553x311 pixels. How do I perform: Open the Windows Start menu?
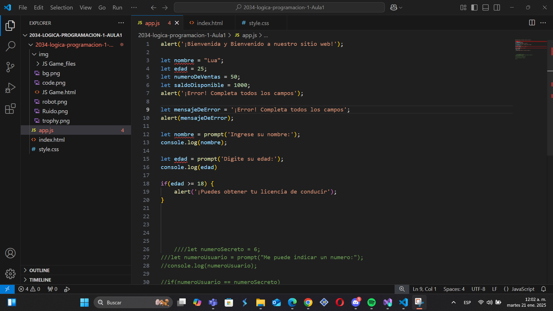pos(84,302)
